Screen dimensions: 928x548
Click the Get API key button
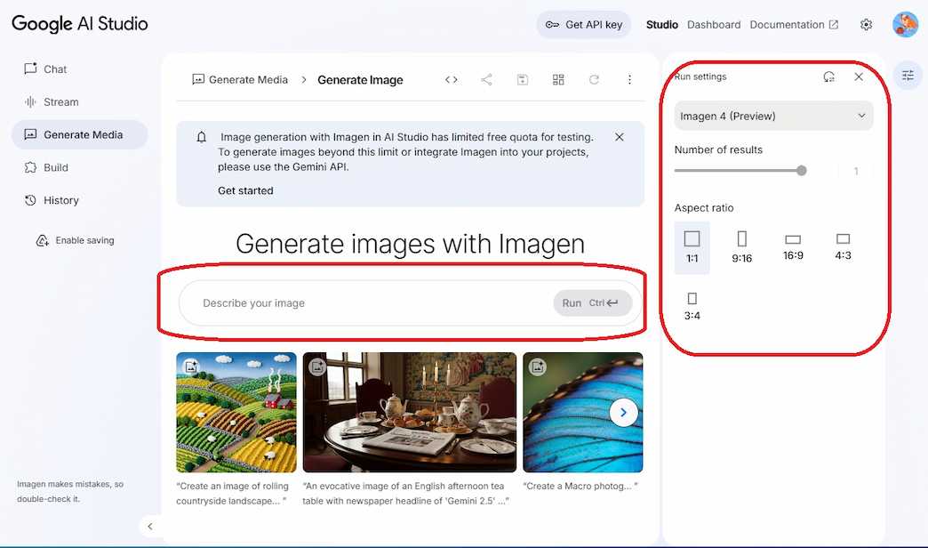click(x=584, y=24)
